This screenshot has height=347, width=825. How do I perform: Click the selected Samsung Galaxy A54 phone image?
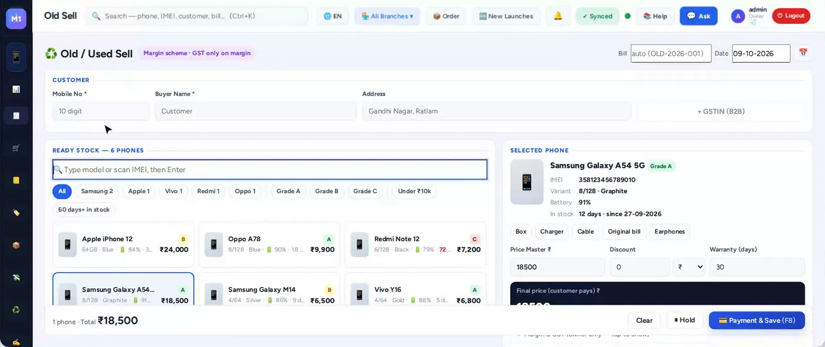[x=527, y=182]
